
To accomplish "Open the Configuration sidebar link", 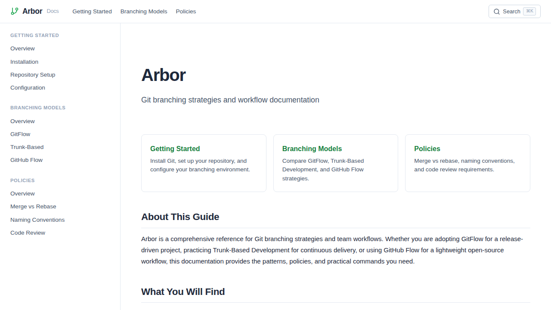I will (28, 87).
